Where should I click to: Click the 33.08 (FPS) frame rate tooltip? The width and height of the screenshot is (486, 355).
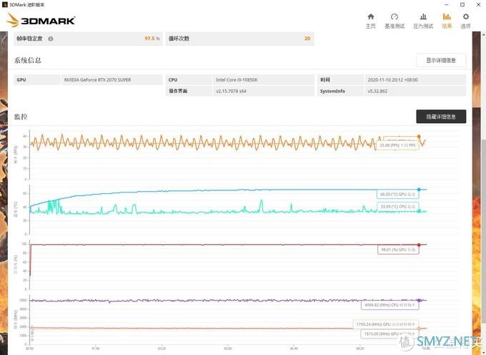tap(397, 145)
